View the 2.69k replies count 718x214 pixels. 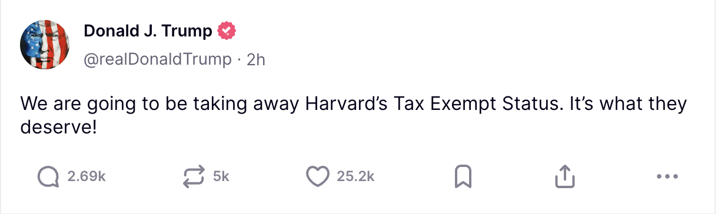pyautogui.click(x=87, y=176)
